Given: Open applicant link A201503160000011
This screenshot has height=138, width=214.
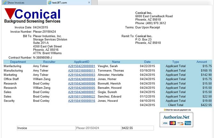Looking at the screenshot, I should (82, 71).
